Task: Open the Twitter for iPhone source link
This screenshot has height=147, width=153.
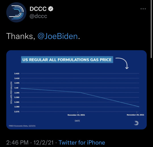Action: (82, 142)
